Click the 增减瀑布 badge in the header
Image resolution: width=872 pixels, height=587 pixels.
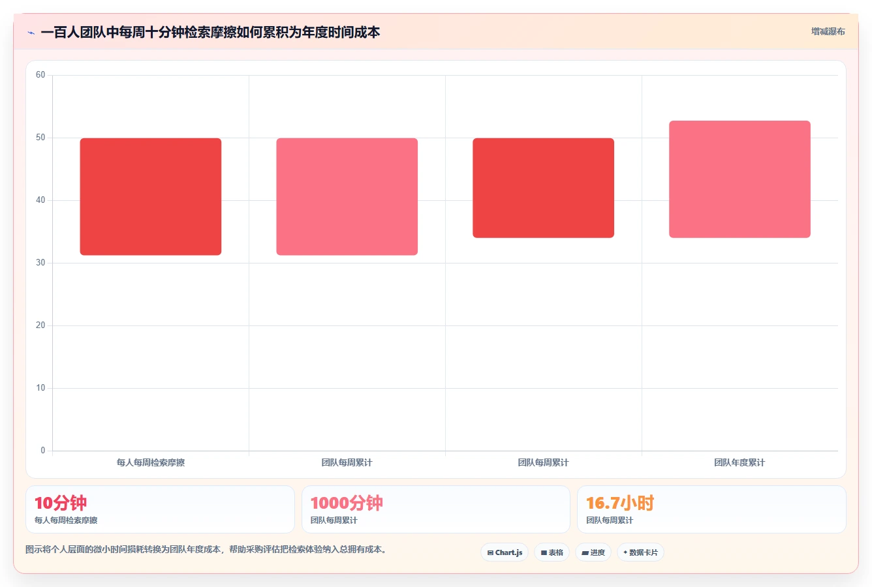coord(828,31)
